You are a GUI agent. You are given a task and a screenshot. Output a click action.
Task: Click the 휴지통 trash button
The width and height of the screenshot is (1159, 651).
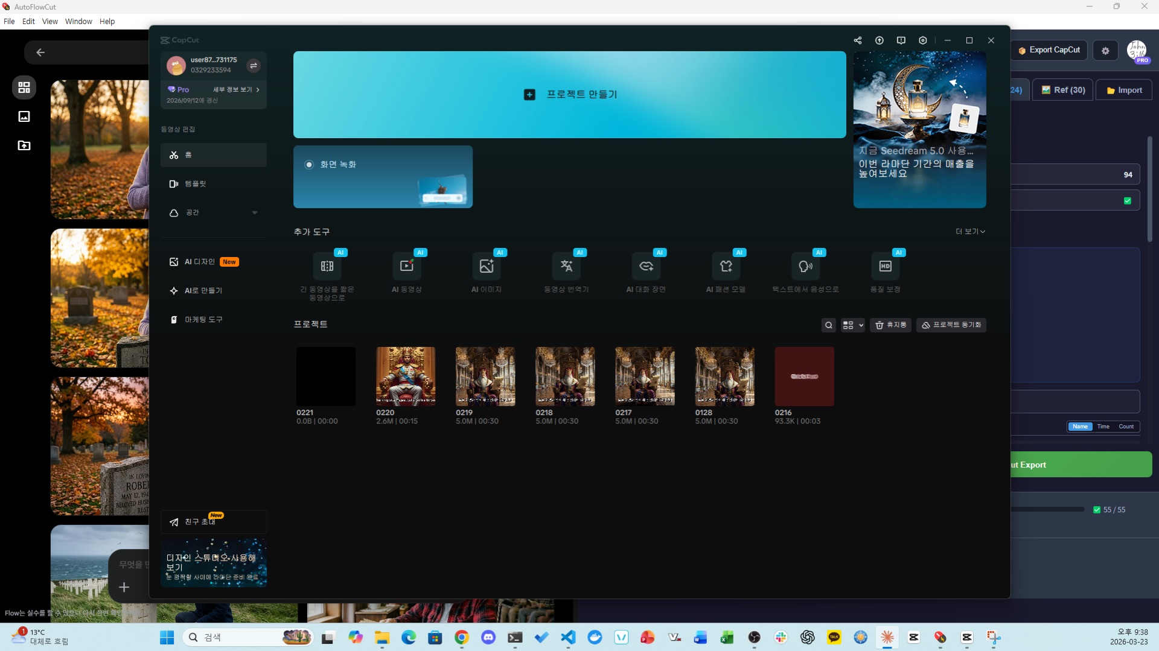(890, 325)
